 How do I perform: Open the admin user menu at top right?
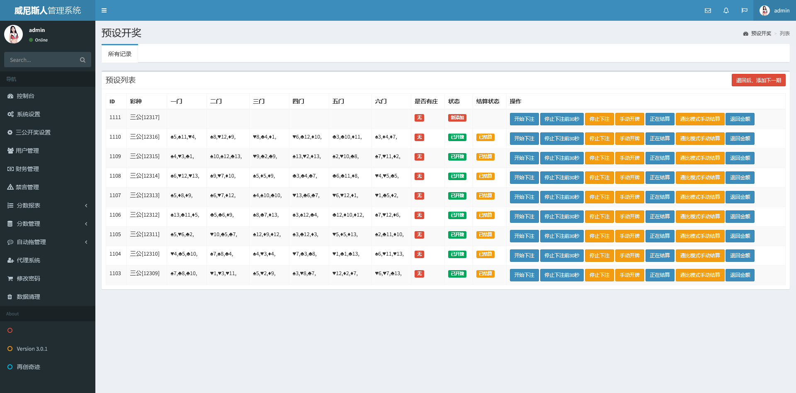point(774,10)
